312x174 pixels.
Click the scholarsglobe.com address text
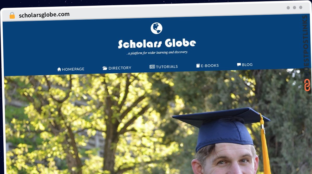click(x=44, y=15)
